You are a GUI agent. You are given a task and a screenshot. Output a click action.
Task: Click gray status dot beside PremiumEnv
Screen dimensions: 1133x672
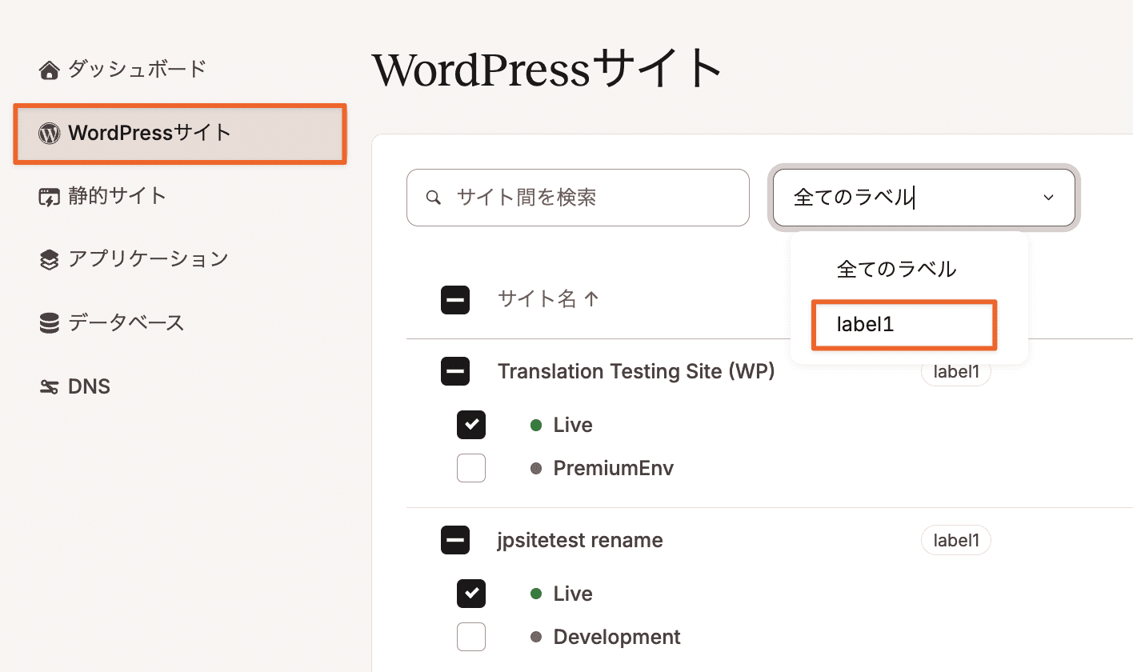click(536, 468)
